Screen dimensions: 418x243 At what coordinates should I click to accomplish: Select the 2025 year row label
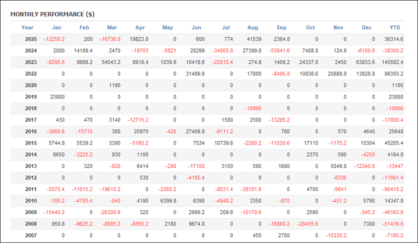31,39
